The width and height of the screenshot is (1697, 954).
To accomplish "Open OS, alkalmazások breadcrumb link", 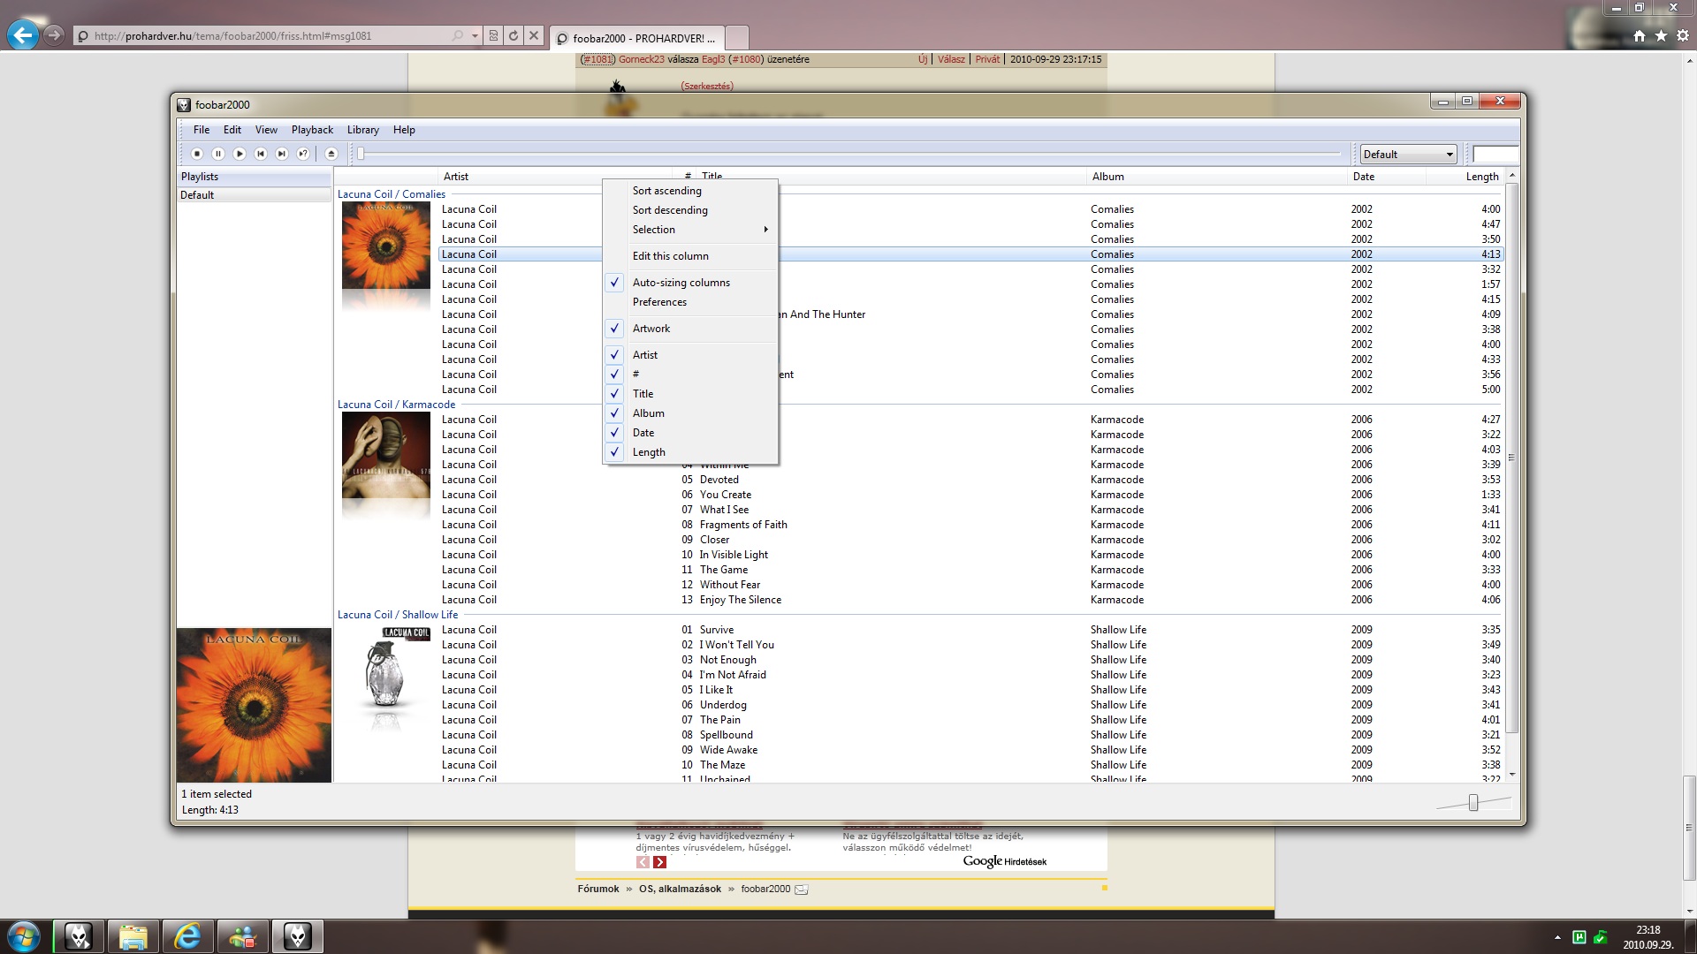I will point(680,890).
